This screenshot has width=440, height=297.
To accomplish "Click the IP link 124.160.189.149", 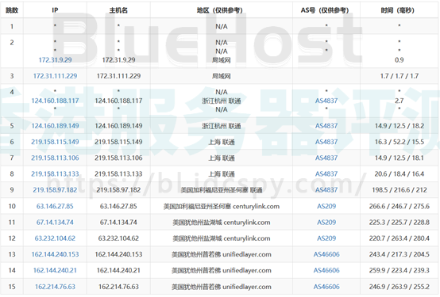I will point(55,126).
